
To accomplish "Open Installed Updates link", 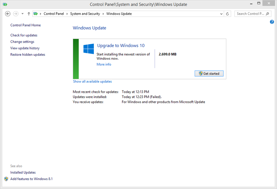I will click(x=23, y=172).
